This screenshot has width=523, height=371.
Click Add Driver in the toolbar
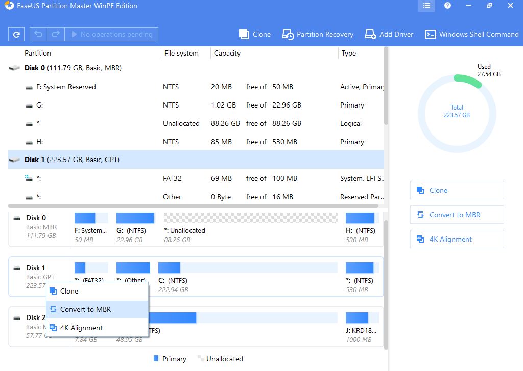coord(389,34)
